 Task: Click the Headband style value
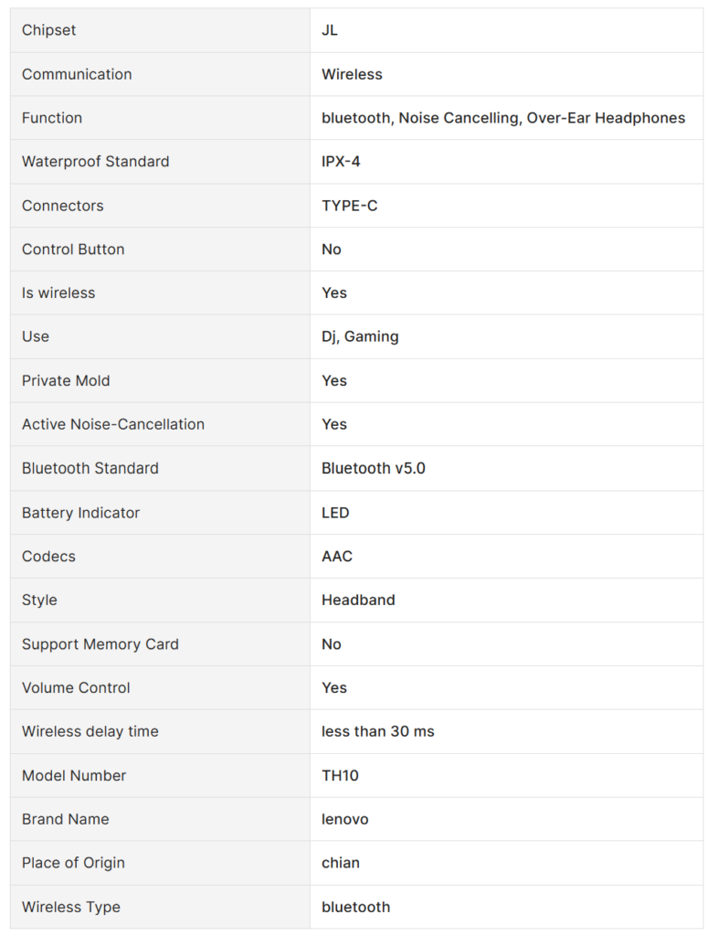pos(358,600)
